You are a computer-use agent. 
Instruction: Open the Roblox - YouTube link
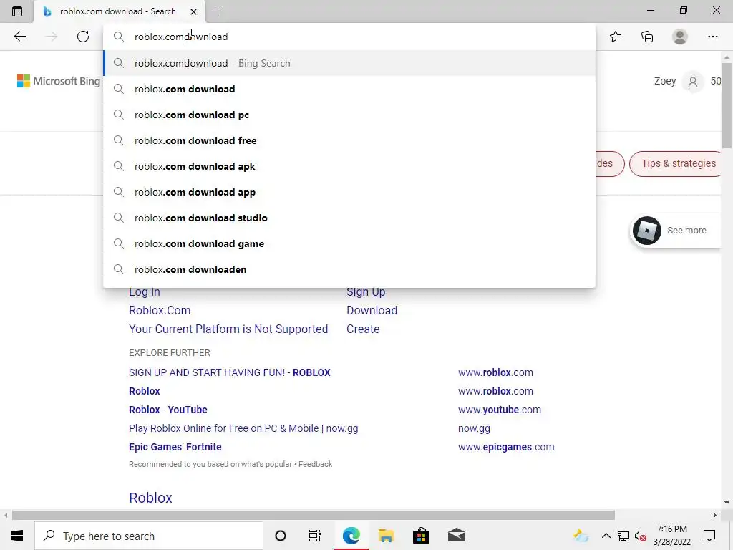pos(168,410)
